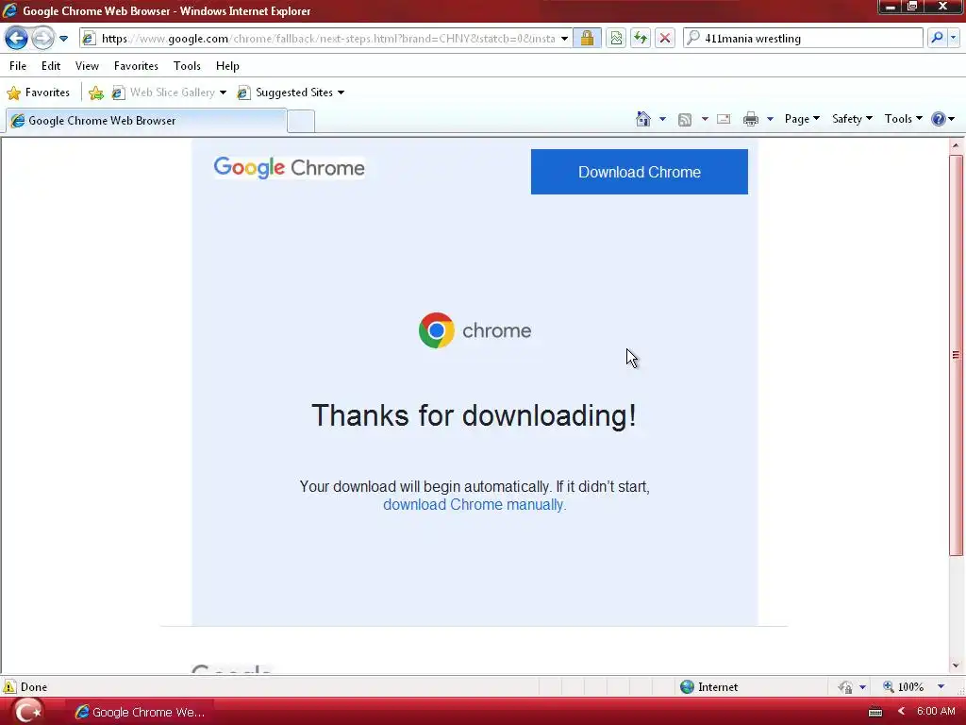Click the Read Mail icon
Viewport: 966px width, 725px height.
pos(724,119)
